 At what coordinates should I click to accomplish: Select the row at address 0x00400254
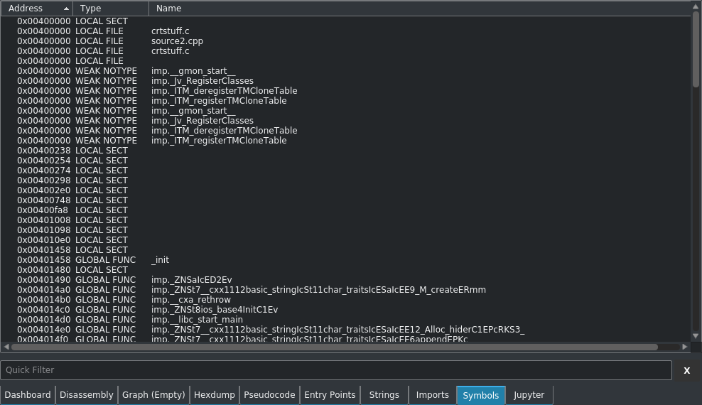[345, 160]
